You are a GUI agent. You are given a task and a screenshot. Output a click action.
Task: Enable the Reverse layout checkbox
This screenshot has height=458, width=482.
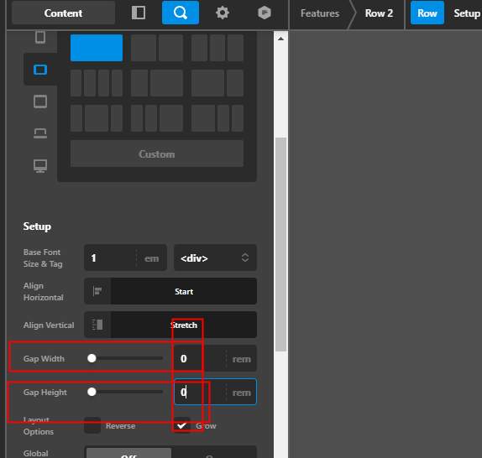pyautogui.click(x=92, y=425)
